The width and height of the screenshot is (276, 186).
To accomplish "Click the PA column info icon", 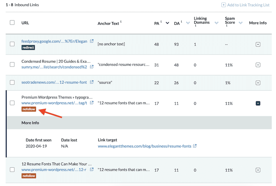I will coord(160,21).
